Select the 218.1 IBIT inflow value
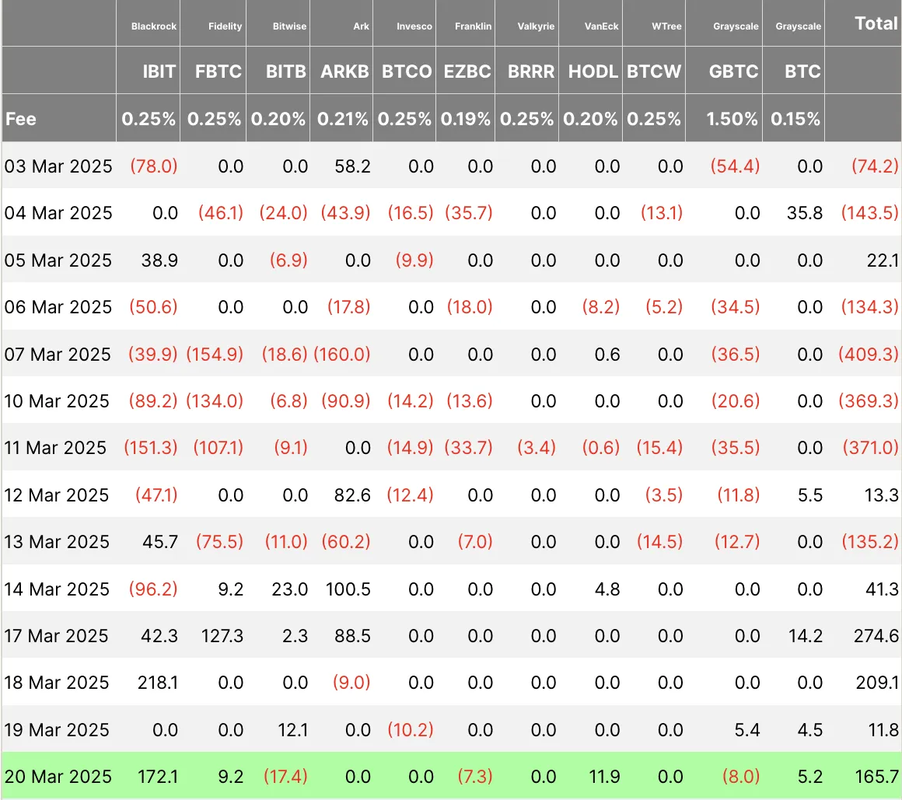 [158, 683]
